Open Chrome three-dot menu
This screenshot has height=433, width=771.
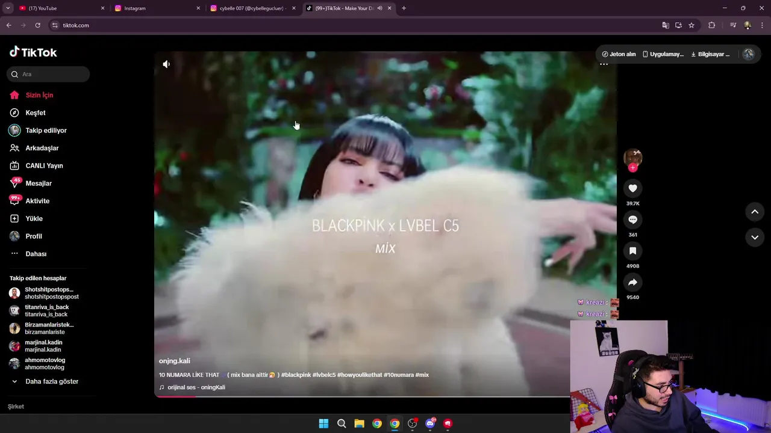[x=763, y=25]
